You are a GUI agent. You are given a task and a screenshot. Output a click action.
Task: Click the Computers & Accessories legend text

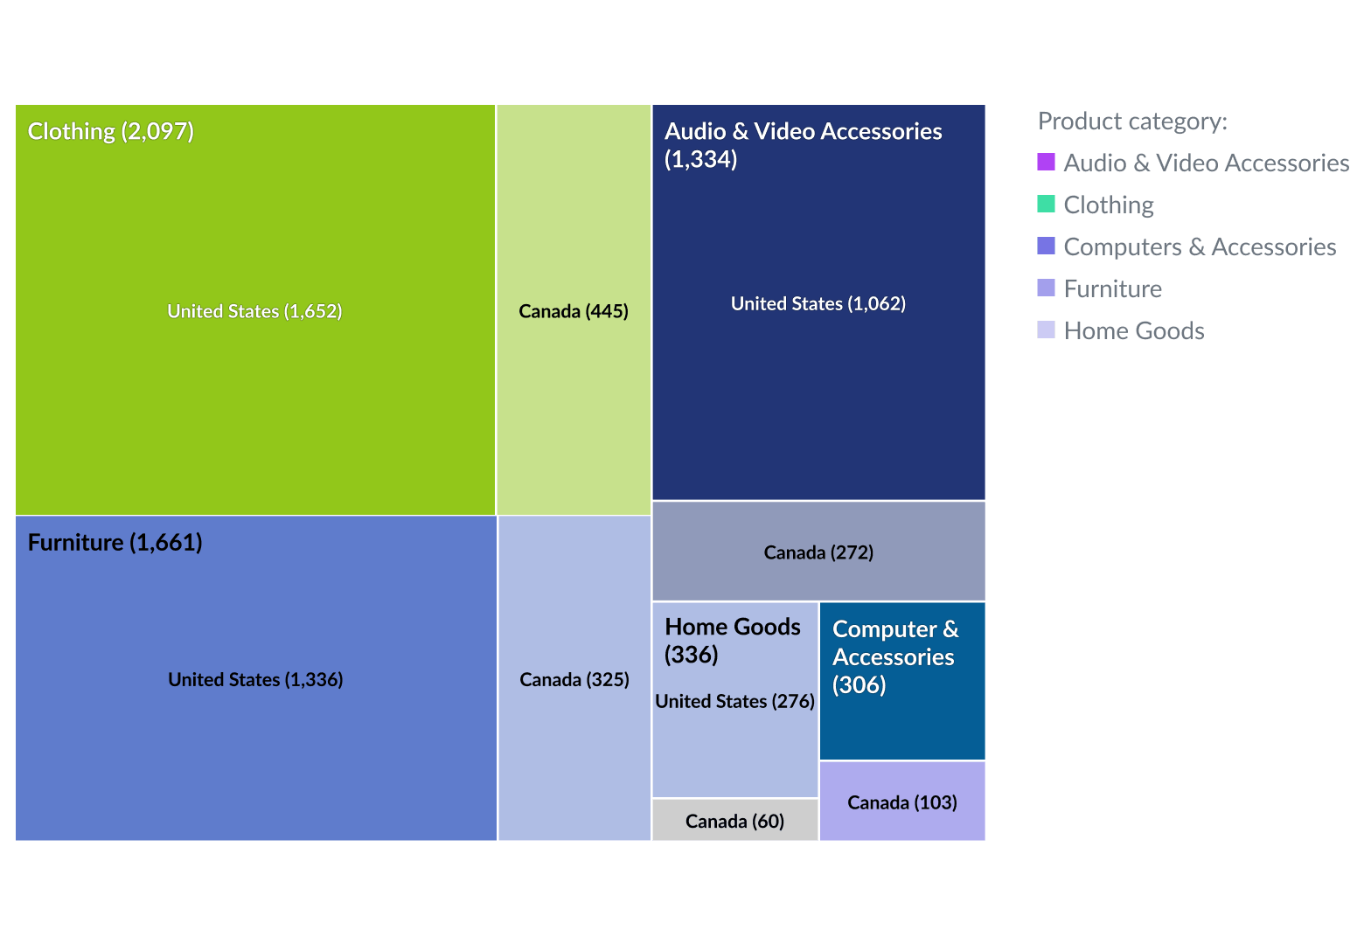point(1199,246)
